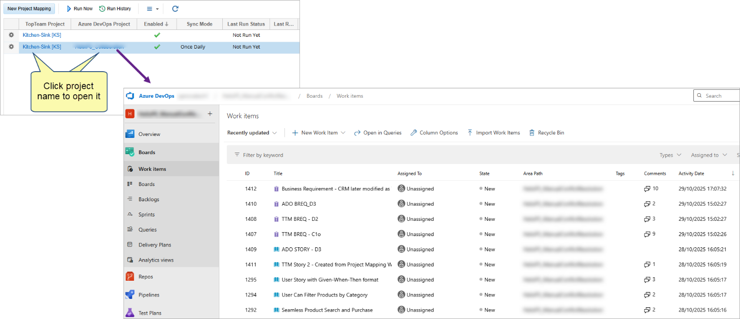740x319 pixels.
Task: Click Azure DevOps logo
Action: [131, 96]
